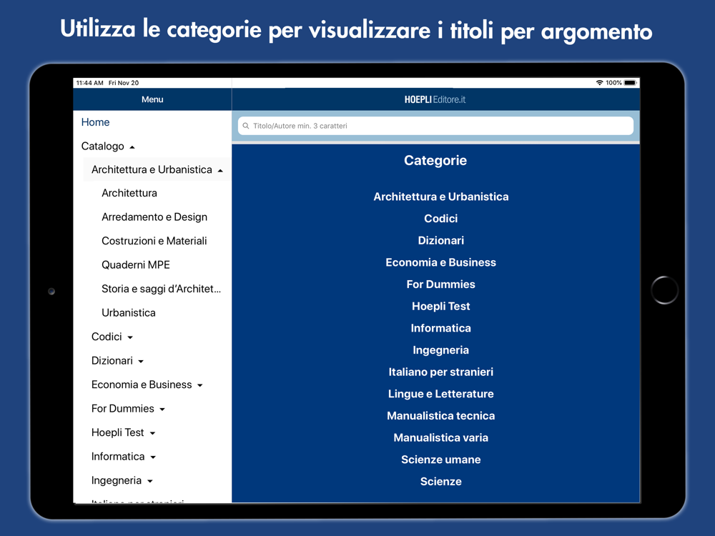Open the For Dummies category link
This screenshot has height=536, width=715.
click(x=441, y=284)
